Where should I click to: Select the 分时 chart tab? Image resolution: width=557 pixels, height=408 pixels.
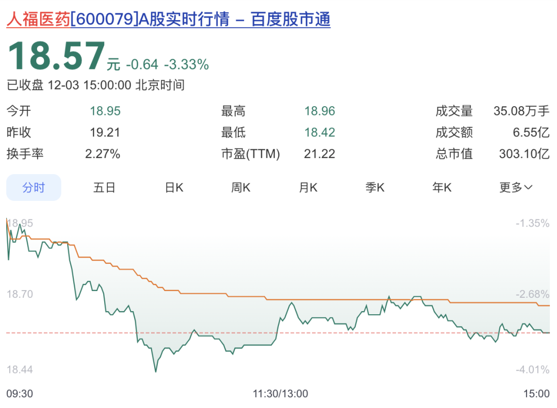34,188
